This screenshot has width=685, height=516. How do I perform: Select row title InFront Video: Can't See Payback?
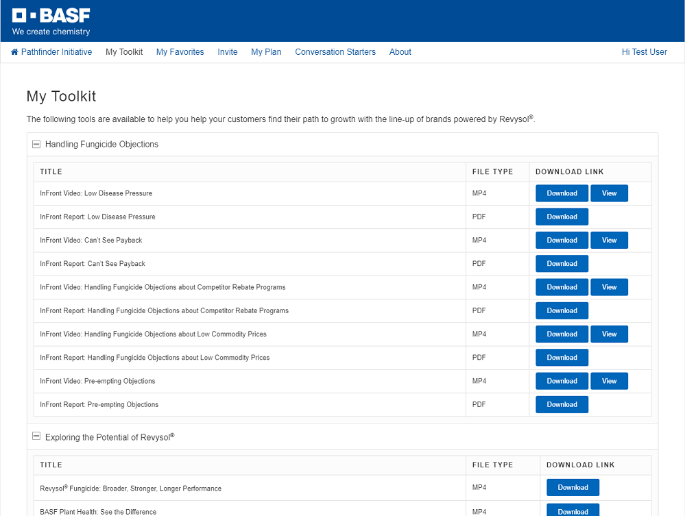pyautogui.click(x=91, y=241)
